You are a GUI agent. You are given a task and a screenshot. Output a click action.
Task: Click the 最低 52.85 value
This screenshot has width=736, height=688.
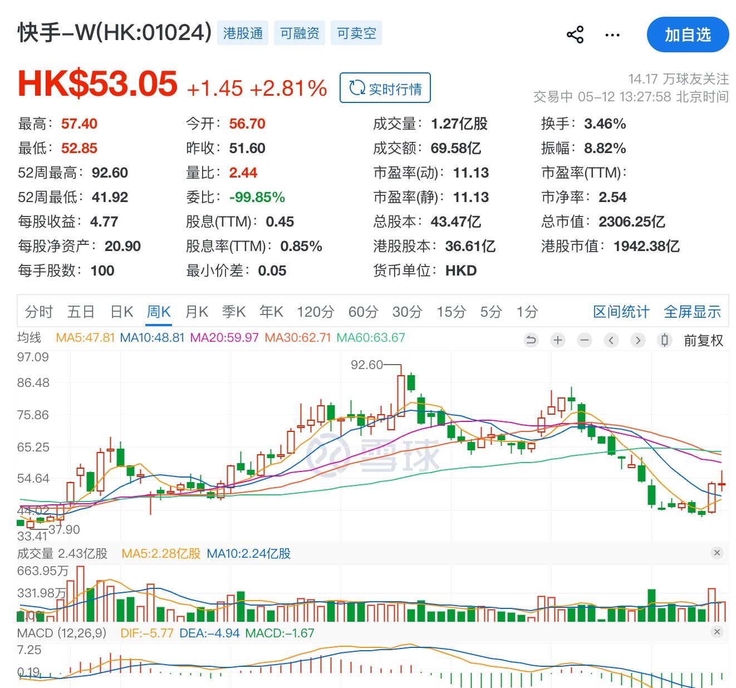coord(79,148)
